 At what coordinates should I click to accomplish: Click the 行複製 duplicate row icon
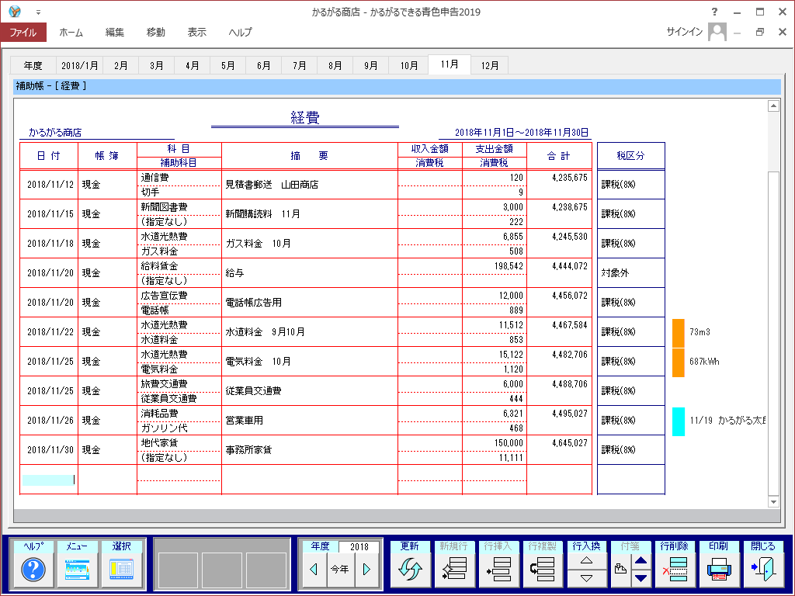tap(542, 569)
